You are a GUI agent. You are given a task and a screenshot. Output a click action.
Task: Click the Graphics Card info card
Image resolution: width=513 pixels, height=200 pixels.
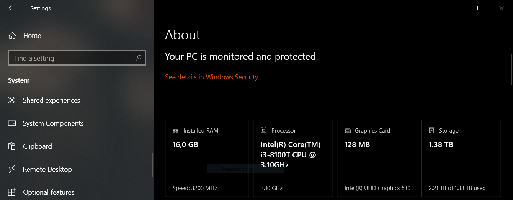tap(377, 158)
